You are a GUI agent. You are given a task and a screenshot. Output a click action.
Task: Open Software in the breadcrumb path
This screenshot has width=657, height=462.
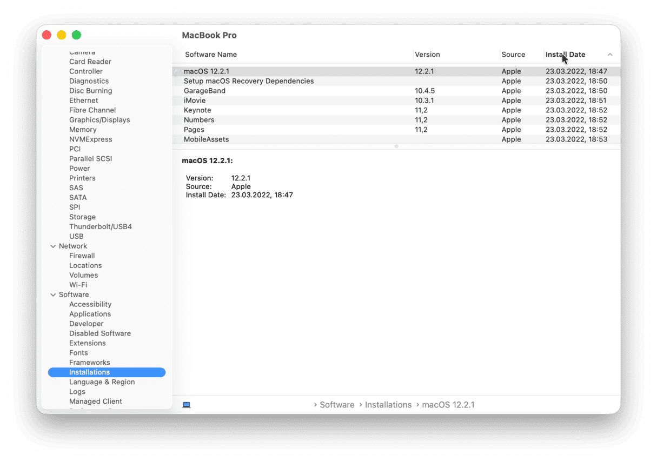[x=336, y=404]
